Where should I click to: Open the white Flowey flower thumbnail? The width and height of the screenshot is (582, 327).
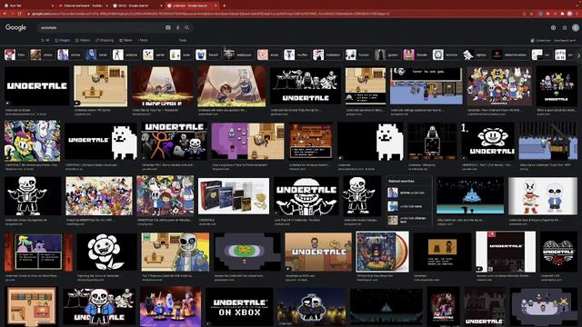click(106, 252)
